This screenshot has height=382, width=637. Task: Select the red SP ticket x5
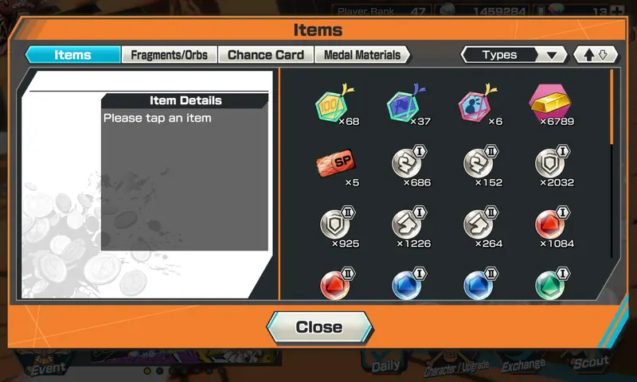tap(336, 166)
